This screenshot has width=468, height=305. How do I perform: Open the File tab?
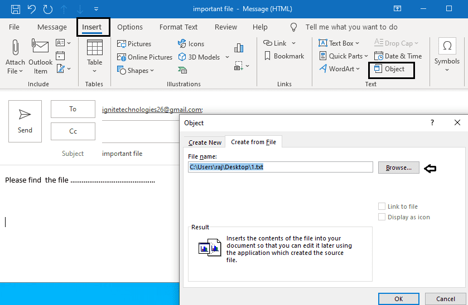pyautogui.click(x=14, y=27)
